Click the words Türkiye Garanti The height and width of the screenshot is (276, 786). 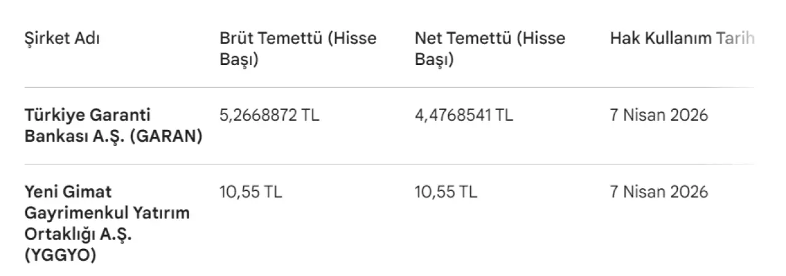point(87,115)
